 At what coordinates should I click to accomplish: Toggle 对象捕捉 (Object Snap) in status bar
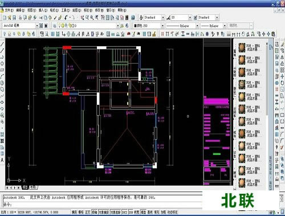104,212
